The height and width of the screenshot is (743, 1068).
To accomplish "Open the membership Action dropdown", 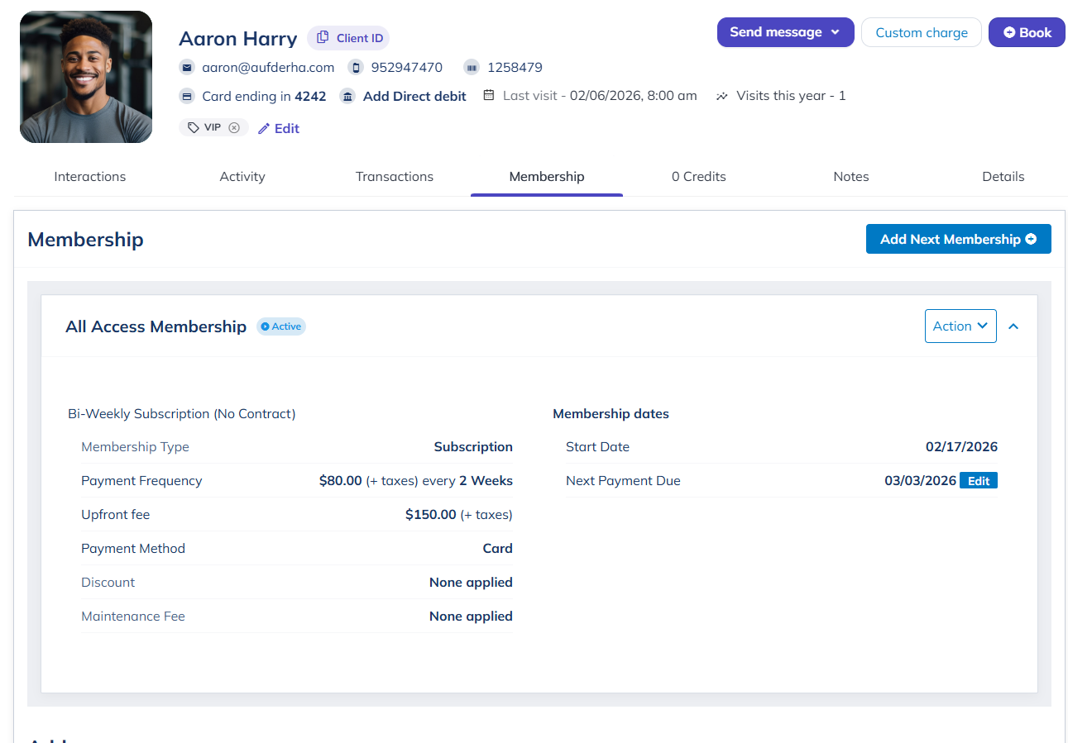I will click(960, 326).
